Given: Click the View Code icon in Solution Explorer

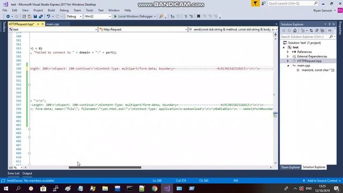Looking at the screenshot, I should click(330, 31).
